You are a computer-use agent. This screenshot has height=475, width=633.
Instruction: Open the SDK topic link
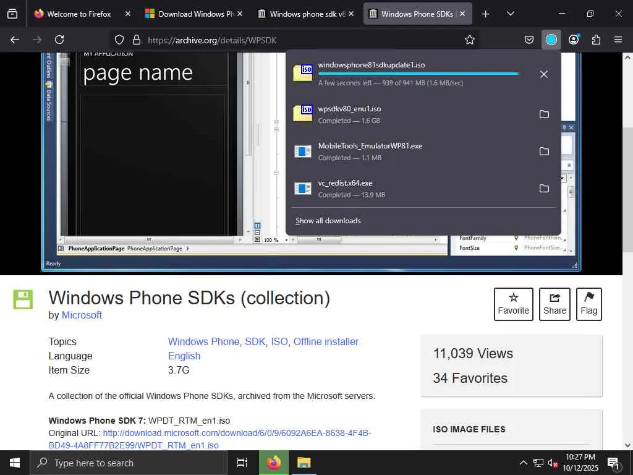tap(255, 341)
